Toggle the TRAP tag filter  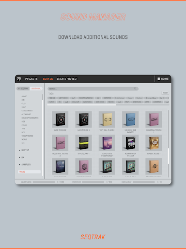click(127, 102)
